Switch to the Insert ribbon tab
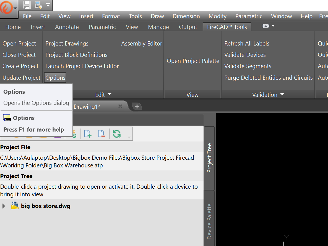This screenshot has width=328, height=246. 38,27
